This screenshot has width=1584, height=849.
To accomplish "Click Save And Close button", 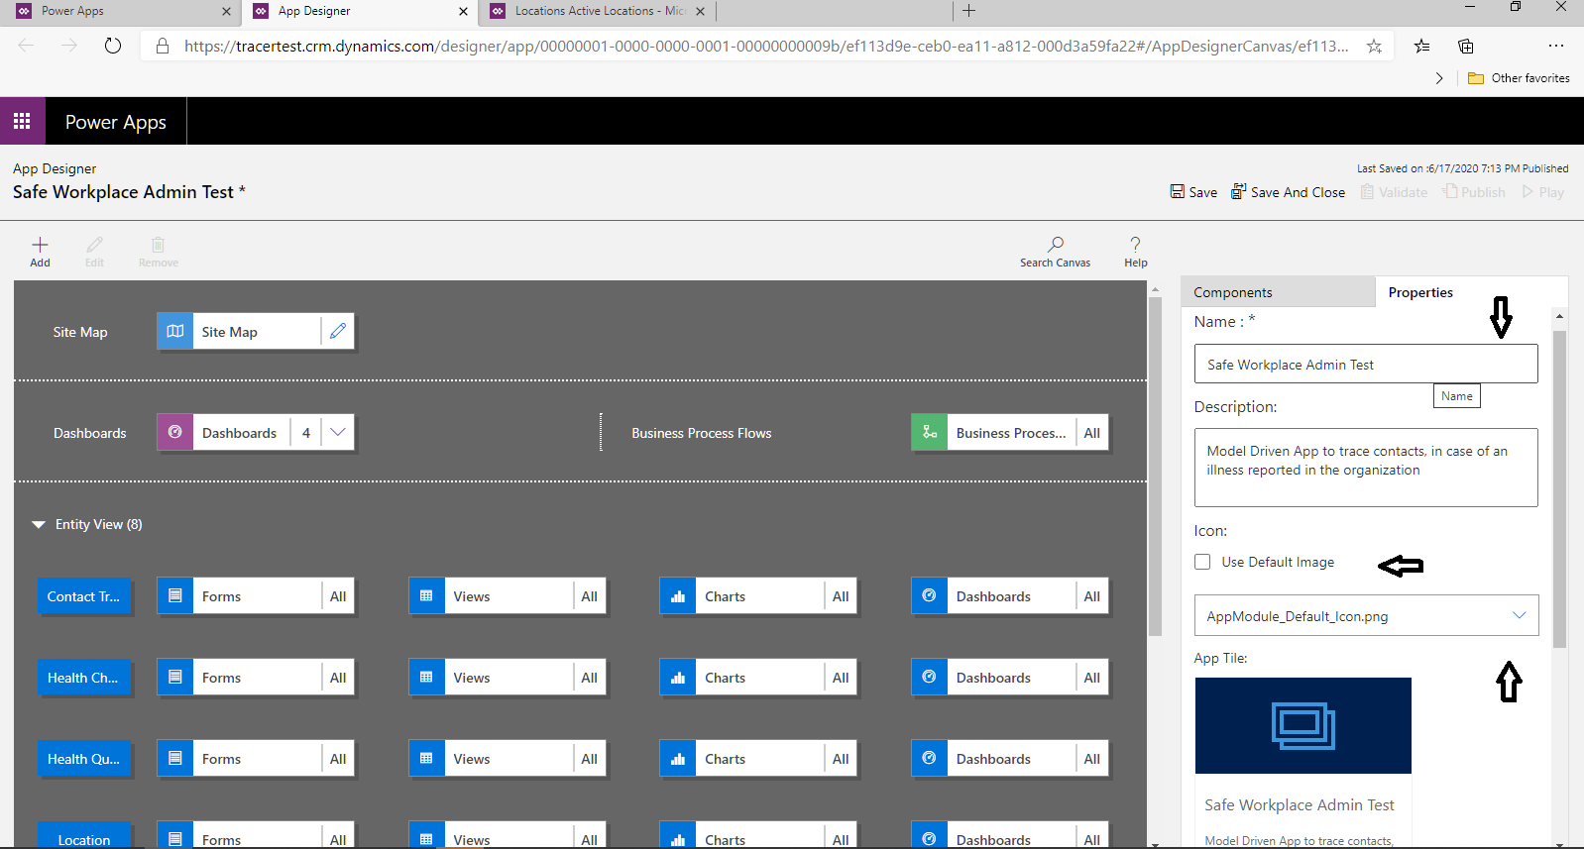I will [1288, 192].
